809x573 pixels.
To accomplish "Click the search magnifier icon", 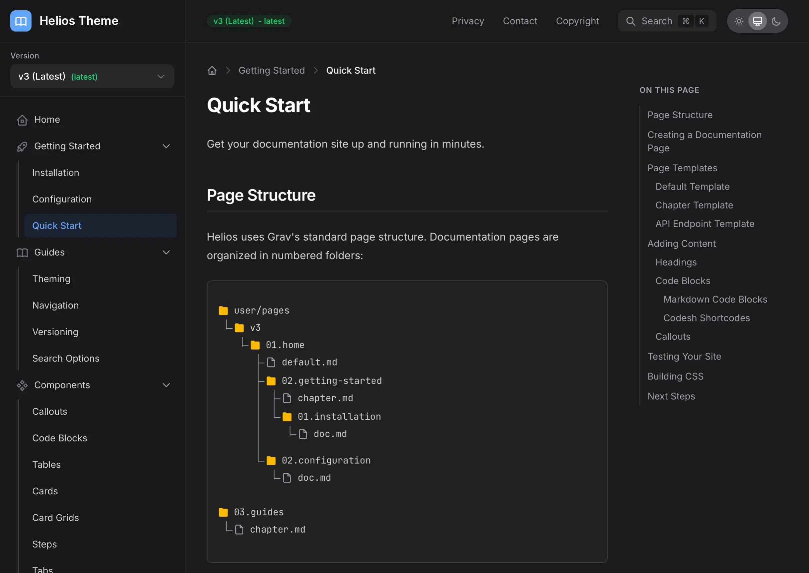I will [x=630, y=21].
